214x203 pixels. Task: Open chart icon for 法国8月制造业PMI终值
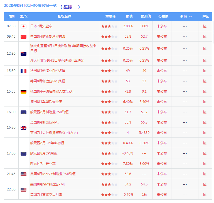205,71
